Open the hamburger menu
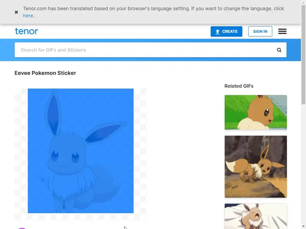Viewport: 306px width, 229px height. (x=282, y=31)
